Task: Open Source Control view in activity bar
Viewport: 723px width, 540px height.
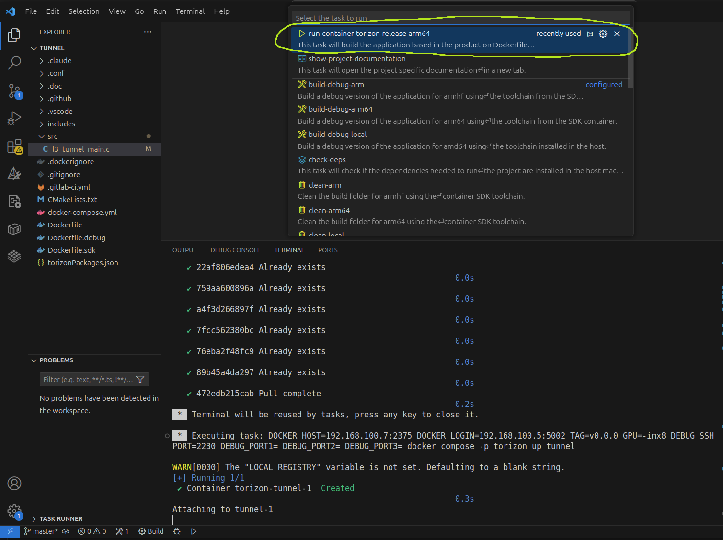Action: [14, 90]
